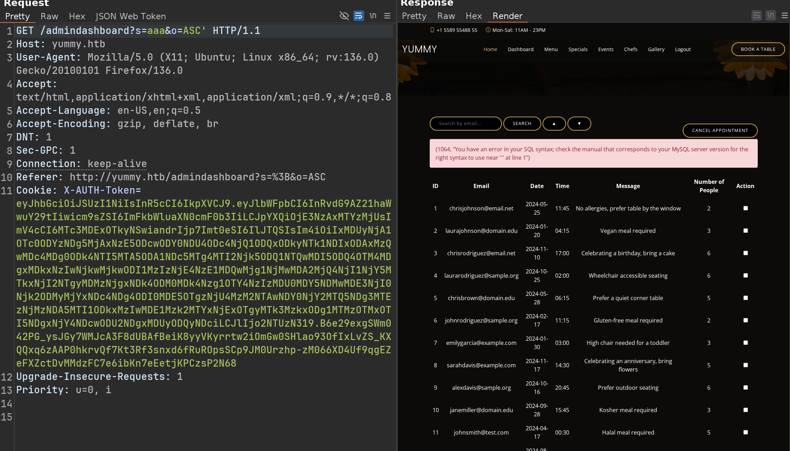
Task: Check the checkbox for chrisjohnson@email.net row
Action: (745, 208)
